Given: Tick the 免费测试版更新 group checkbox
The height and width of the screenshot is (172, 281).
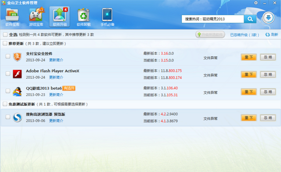Looking at the screenshot, I should (x=5, y=104).
